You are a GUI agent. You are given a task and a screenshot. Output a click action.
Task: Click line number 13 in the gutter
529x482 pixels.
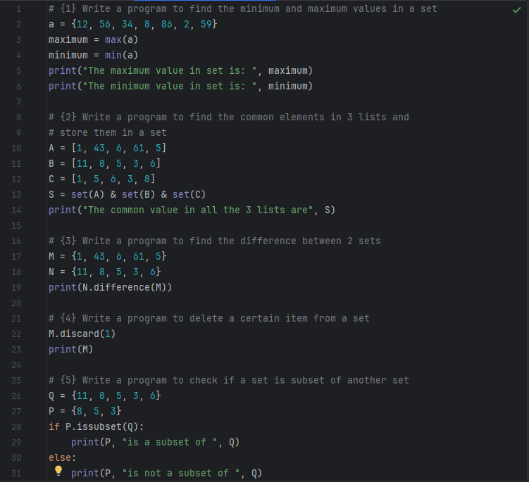[16, 195]
